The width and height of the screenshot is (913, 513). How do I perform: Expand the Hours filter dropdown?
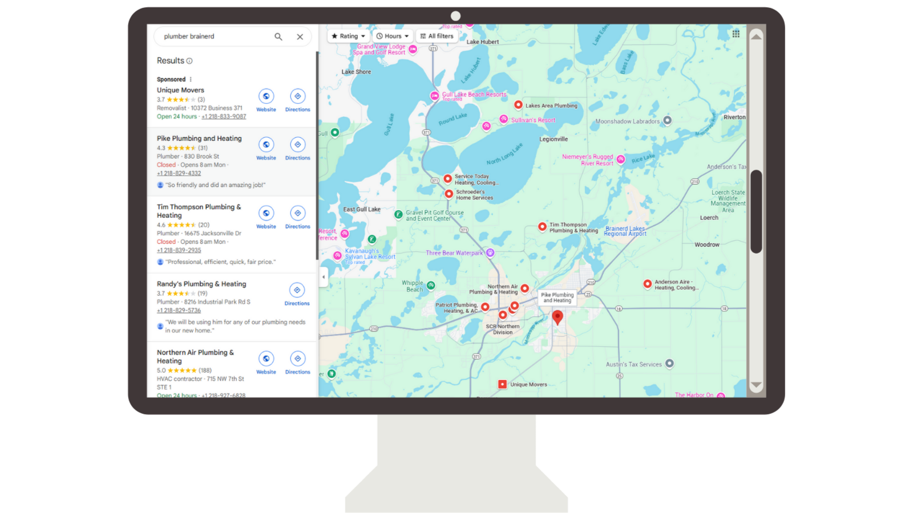coord(393,36)
